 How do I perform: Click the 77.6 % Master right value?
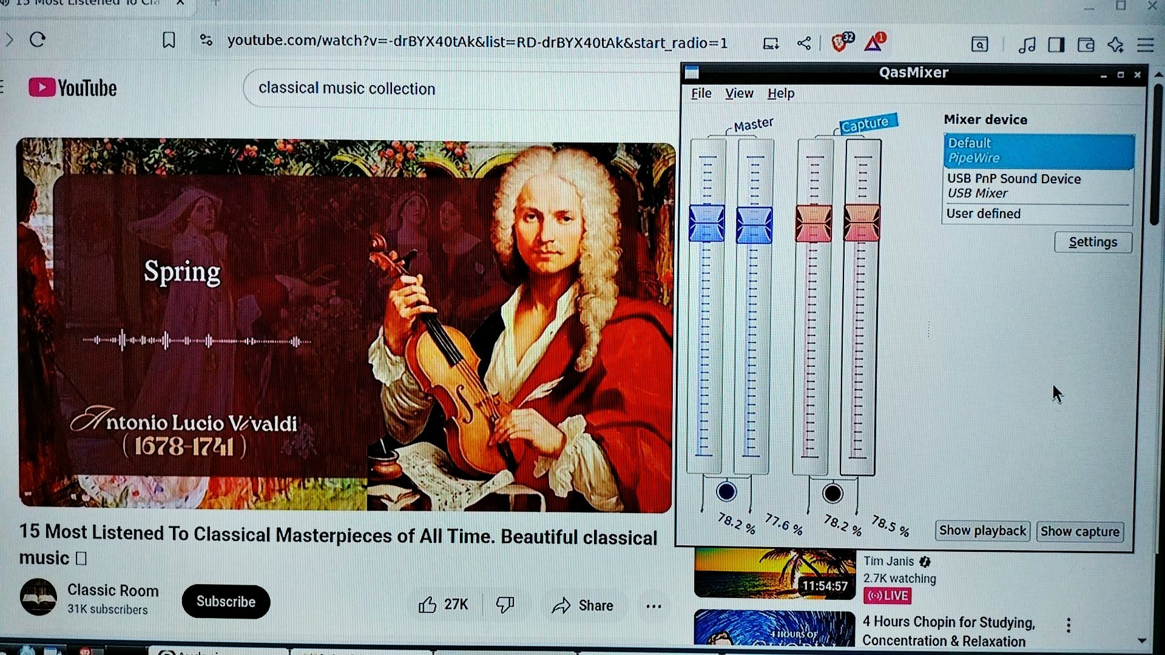coord(783,524)
